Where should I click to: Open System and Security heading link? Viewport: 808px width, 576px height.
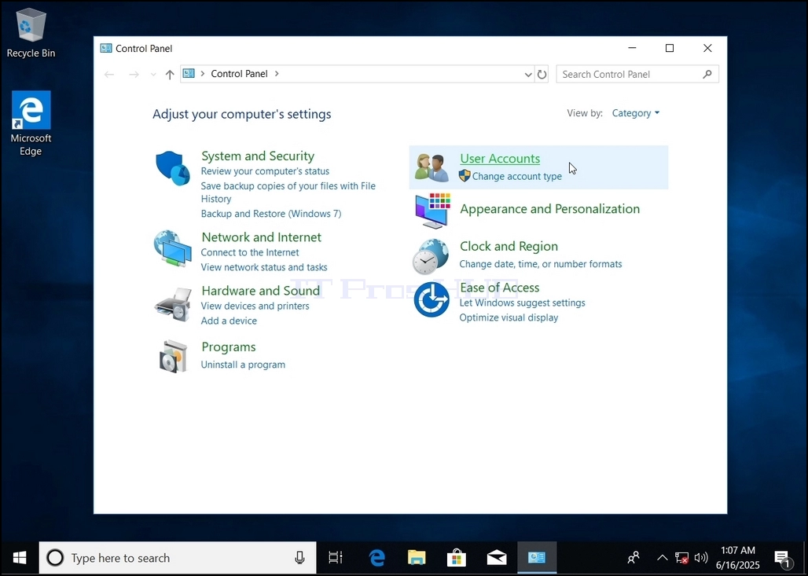point(258,156)
